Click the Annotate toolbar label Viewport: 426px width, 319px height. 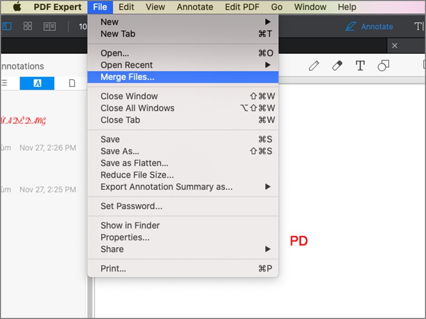tap(377, 27)
